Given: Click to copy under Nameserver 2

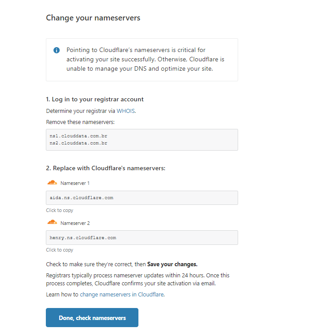Looking at the screenshot, I should point(60,250).
